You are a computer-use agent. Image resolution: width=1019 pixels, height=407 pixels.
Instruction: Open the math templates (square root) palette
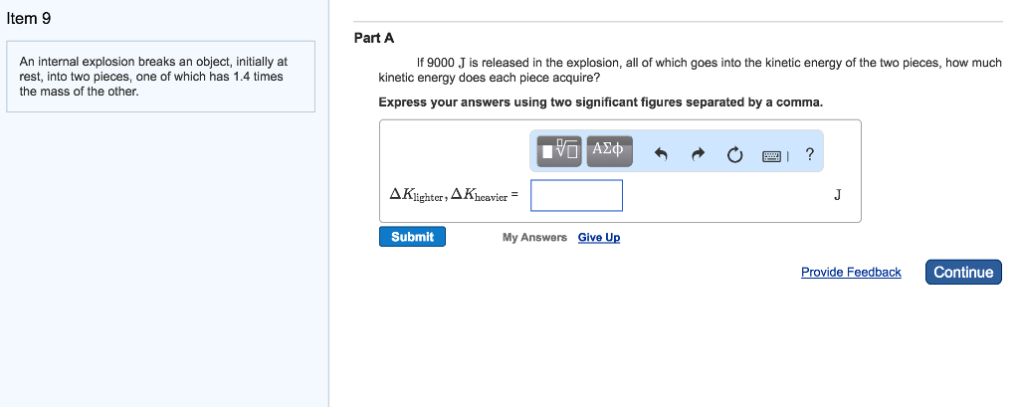pyautogui.click(x=559, y=151)
